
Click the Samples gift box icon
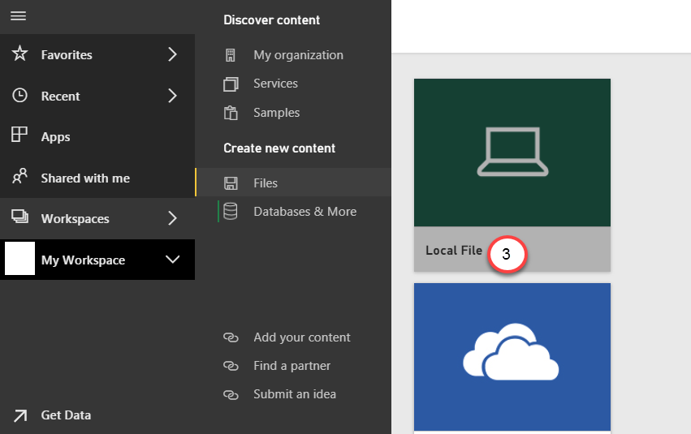click(x=231, y=113)
